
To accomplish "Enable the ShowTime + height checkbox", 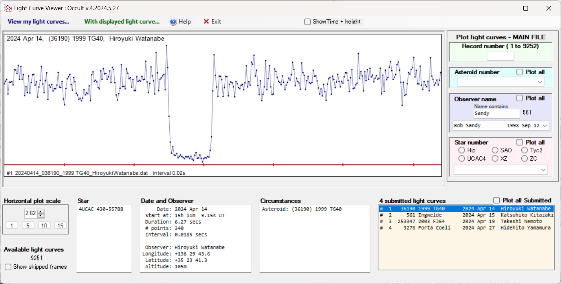I will coord(307,22).
